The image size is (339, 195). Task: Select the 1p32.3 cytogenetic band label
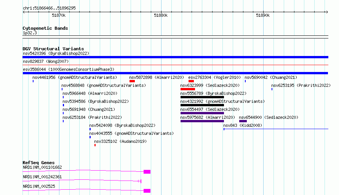(30, 33)
